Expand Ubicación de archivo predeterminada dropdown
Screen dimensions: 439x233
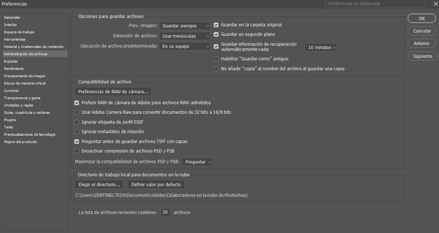pos(185,46)
